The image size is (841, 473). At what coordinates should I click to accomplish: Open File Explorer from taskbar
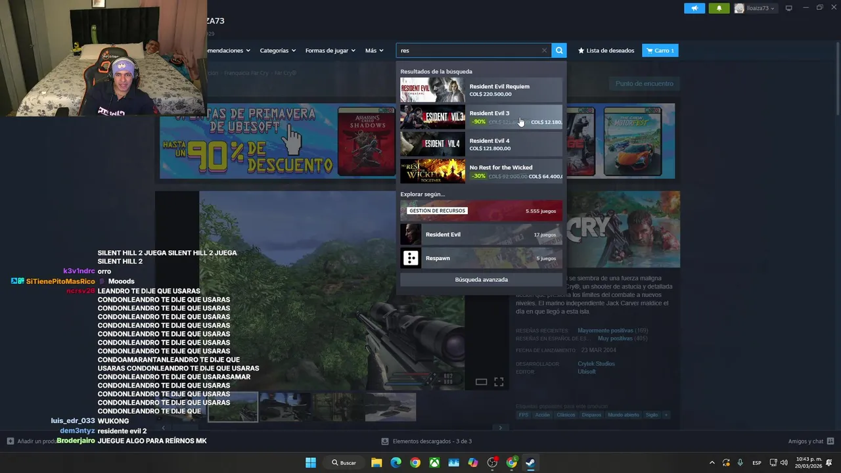point(376,462)
